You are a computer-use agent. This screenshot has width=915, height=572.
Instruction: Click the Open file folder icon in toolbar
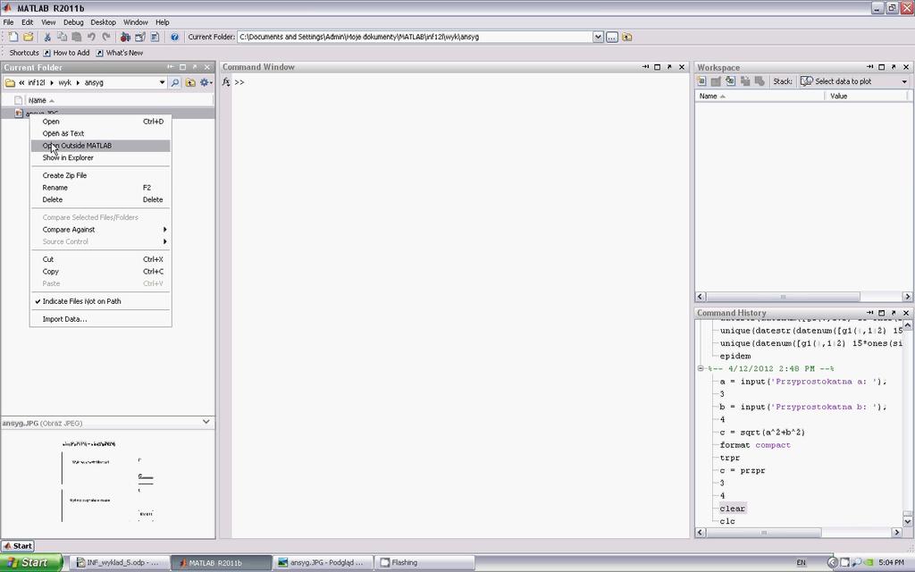click(28, 37)
